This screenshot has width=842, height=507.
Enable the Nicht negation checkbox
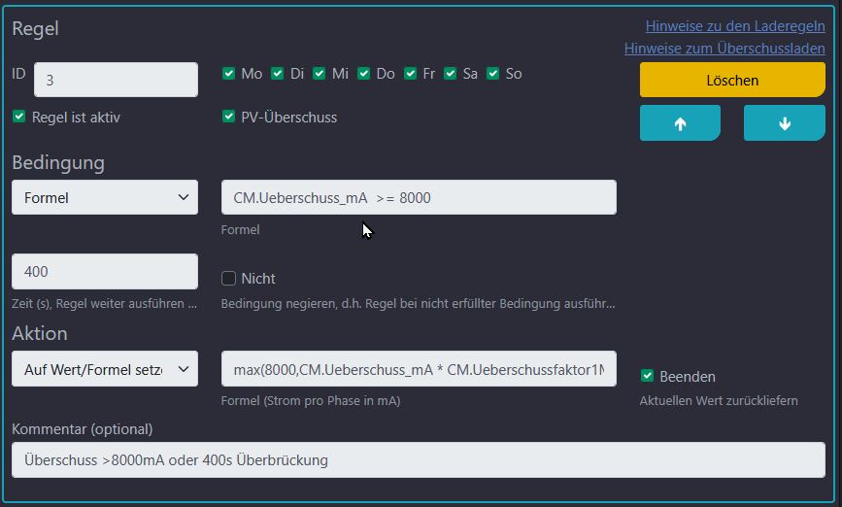229,279
